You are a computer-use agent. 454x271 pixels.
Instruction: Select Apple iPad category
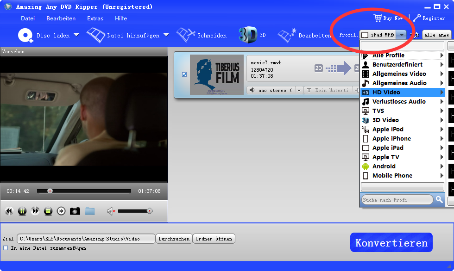[x=403, y=148]
